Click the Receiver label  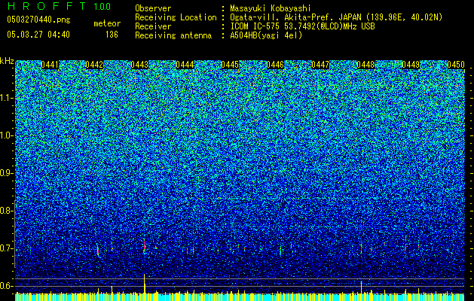[x=153, y=26]
